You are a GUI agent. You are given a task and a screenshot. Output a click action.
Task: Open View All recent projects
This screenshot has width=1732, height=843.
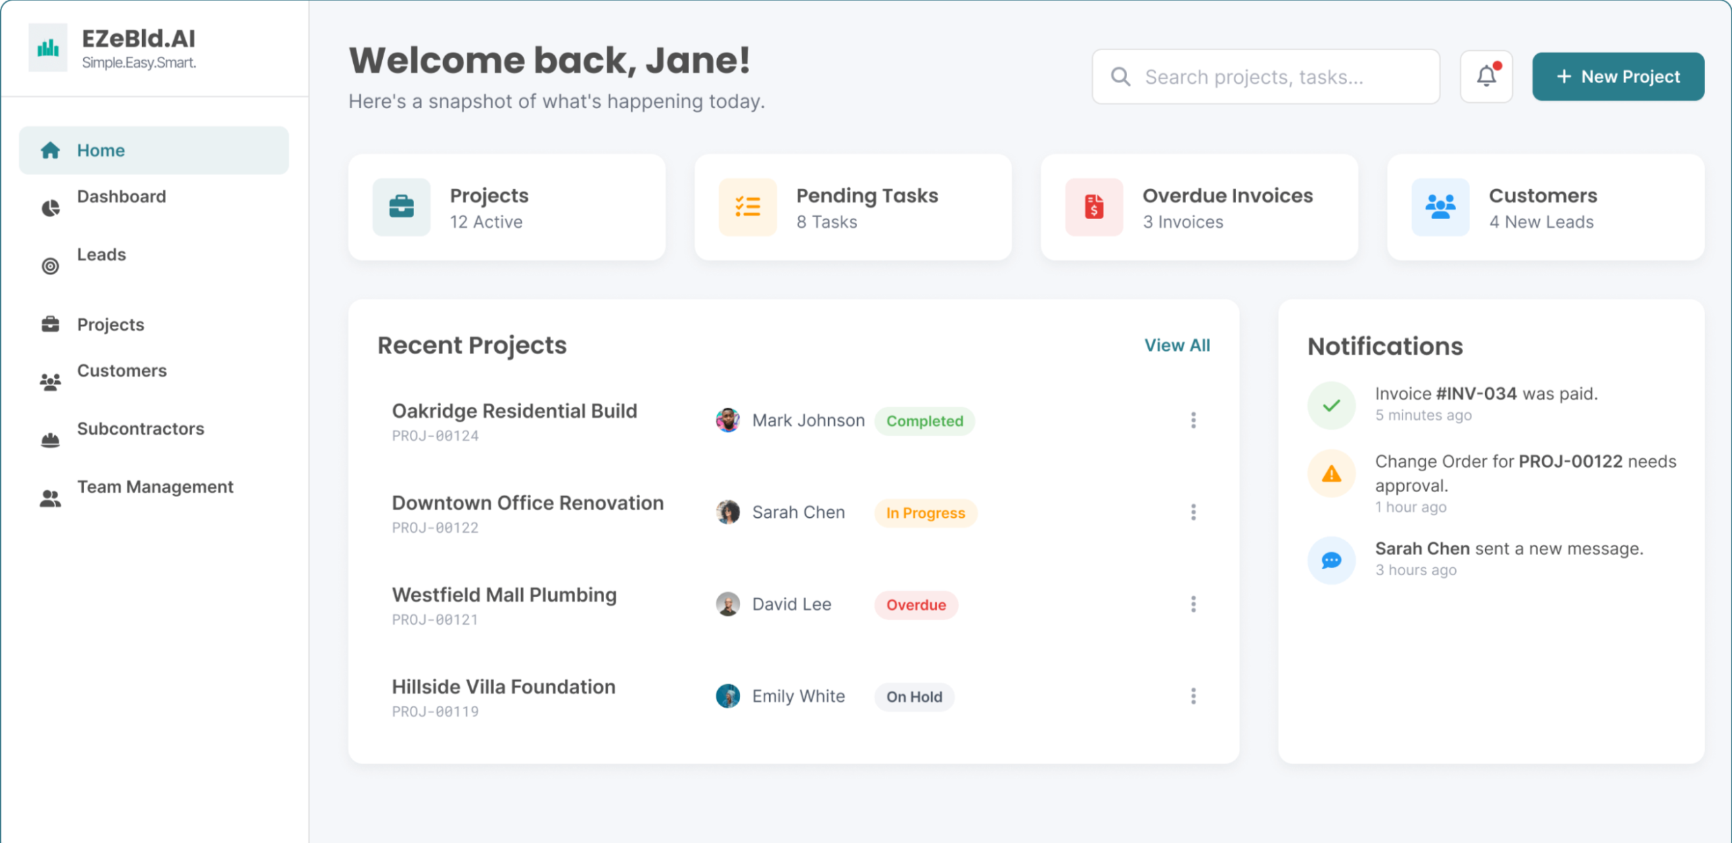click(x=1177, y=345)
